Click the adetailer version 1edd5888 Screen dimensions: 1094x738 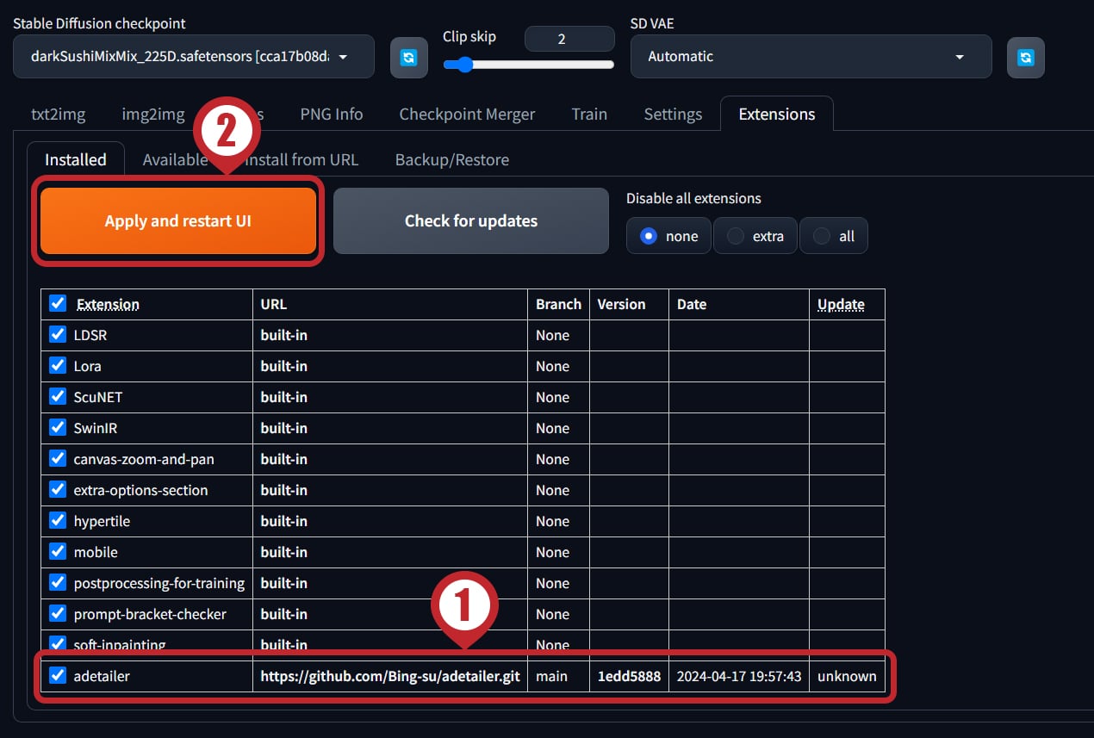point(629,676)
